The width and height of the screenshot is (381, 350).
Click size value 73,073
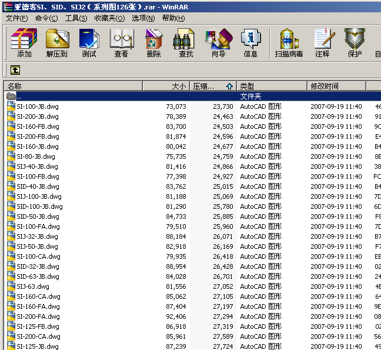[x=176, y=106]
